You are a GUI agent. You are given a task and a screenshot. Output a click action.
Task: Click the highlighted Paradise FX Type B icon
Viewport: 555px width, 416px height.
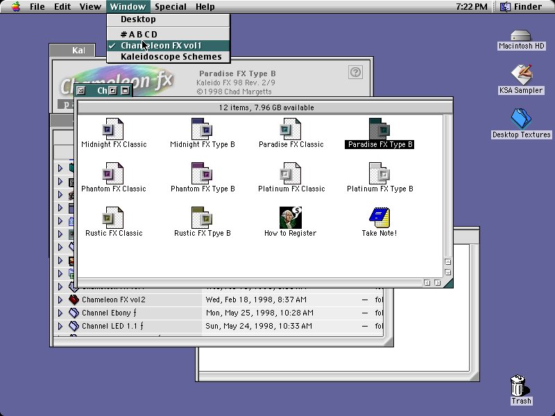click(x=379, y=129)
